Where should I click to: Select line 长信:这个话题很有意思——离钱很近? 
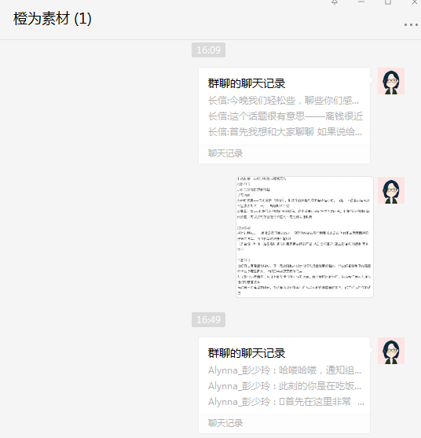285,116
